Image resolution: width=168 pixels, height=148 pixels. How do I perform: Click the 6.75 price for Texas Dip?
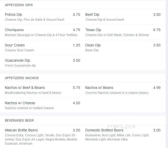157,30
